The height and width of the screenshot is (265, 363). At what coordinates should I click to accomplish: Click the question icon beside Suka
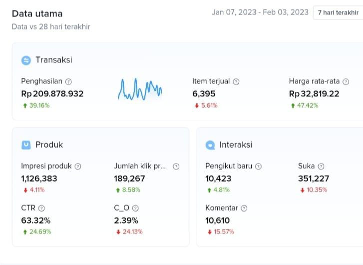(x=321, y=166)
